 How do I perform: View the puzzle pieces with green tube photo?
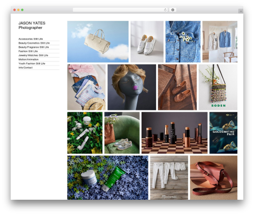point(108,177)
